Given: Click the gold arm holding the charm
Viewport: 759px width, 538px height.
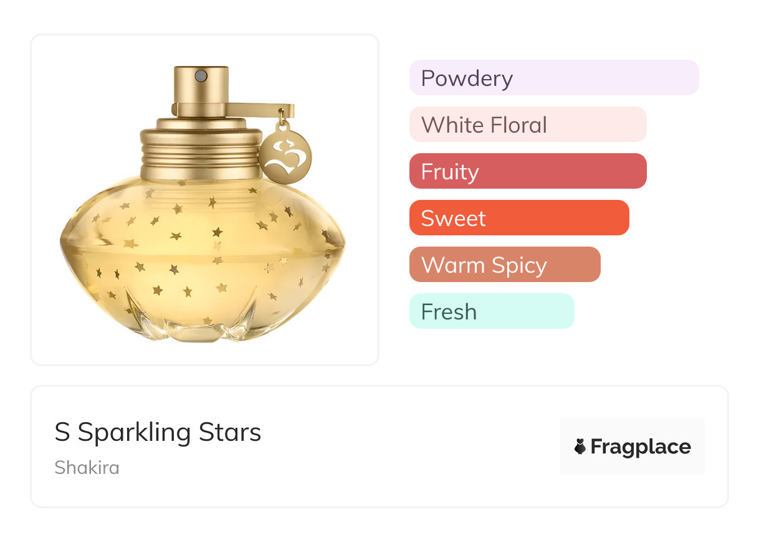Looking at the screenshot, I should click(261, 110).
